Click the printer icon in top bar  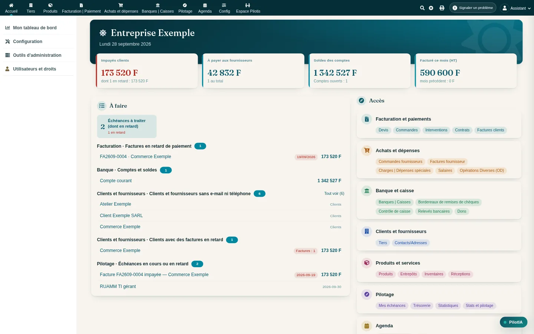pos(442,8)
